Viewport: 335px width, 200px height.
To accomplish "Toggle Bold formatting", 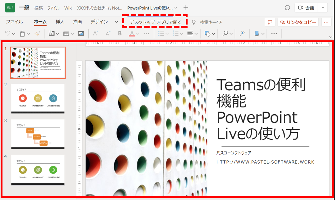I will 120,34.
